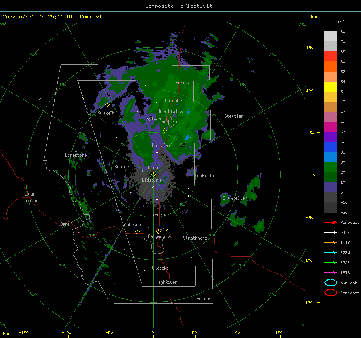The image size is (361, 338).
Task: Select the indigo 10 dBZ legend swatch
Action: click(x=331, y=187)
